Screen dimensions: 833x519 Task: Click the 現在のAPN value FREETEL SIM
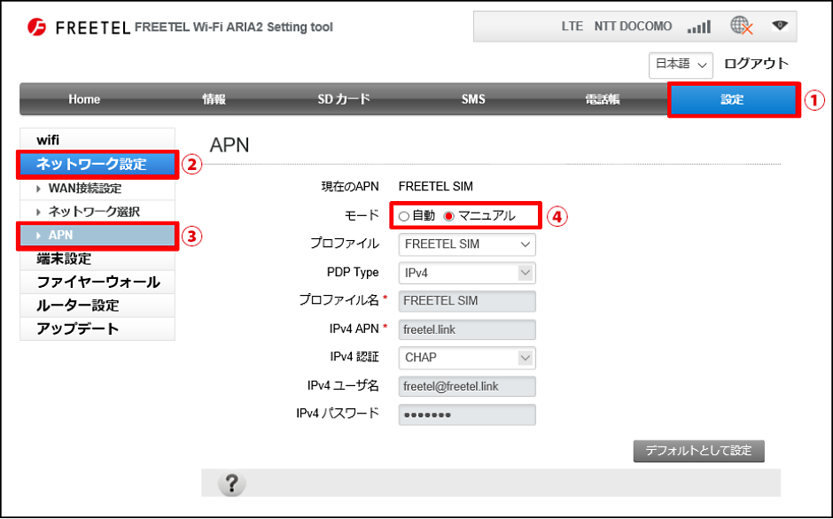click(436, 187)
